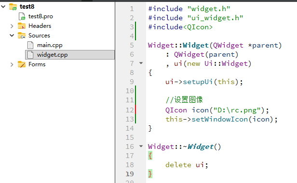Click the test8.pro file icon
Screen dimensions: 297x183
[x=22, y=16]
